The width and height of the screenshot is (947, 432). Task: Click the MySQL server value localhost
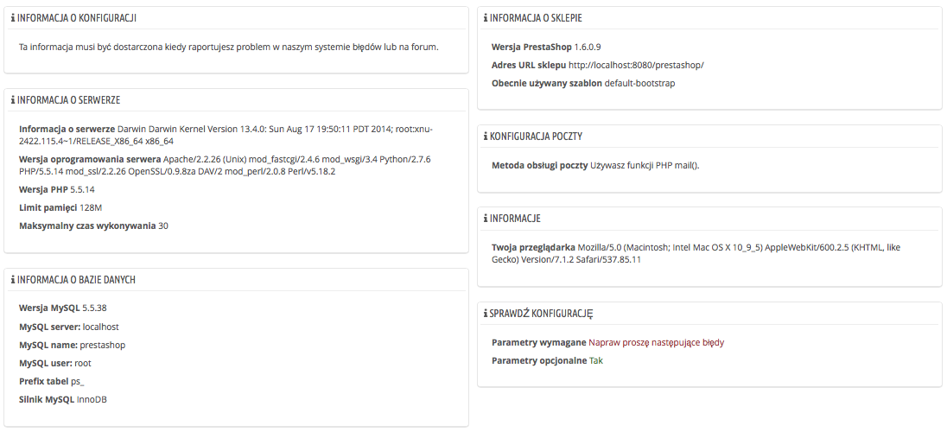tap(101, 327)
